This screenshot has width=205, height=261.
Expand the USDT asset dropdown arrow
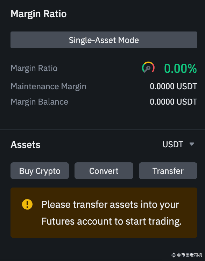tap(192, 144)
